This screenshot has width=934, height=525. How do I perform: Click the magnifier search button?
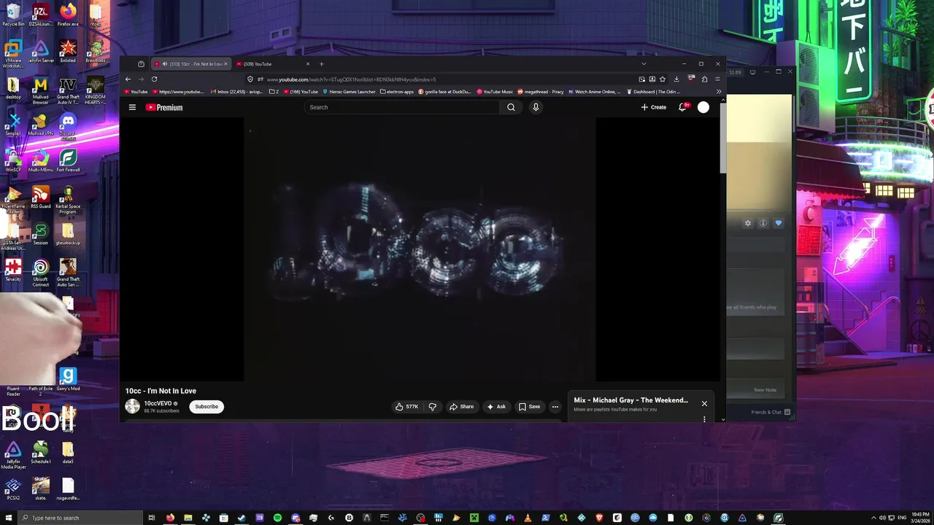pos(511,107)
